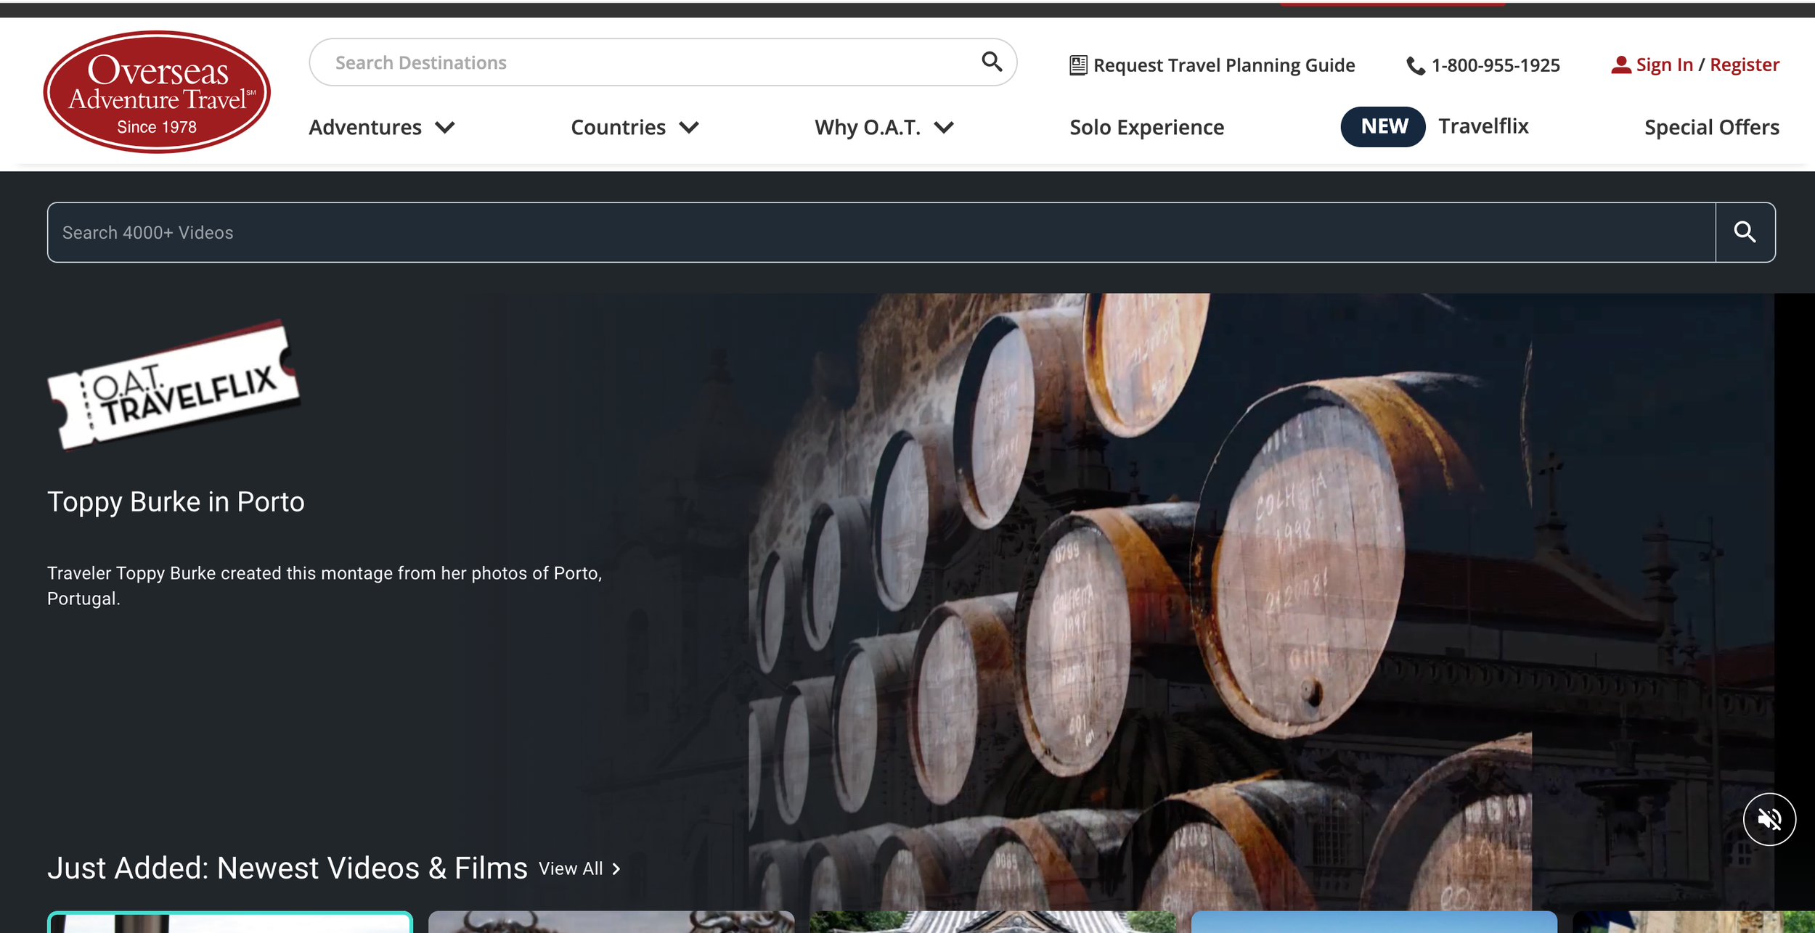Click the destination search magnifier icon

coord(992,62)
